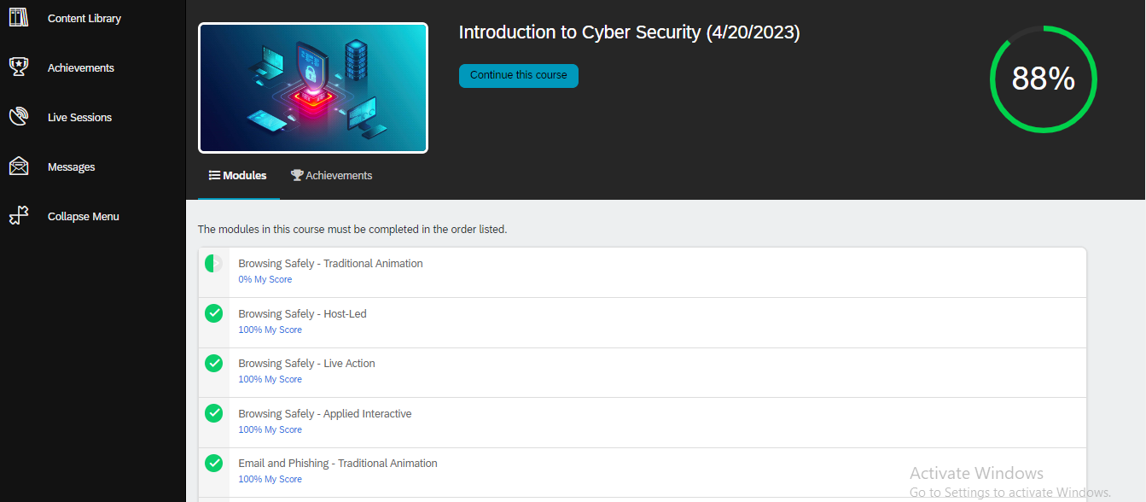Click the course thumbnail image
Viewport: 1146px width, 502px height.
pyautogui.click(x=312, y=87)
